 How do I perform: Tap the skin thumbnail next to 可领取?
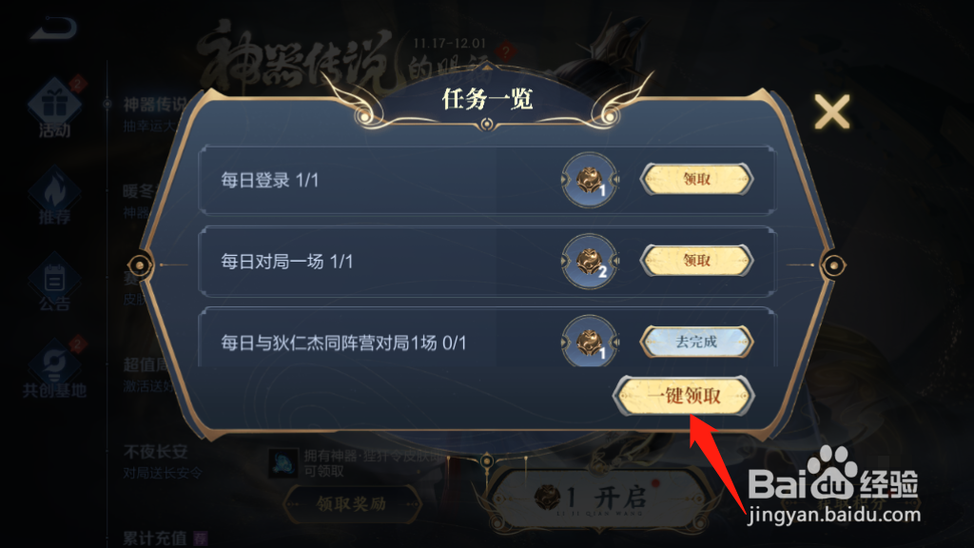pyautogui.click(x=283, y=463)
